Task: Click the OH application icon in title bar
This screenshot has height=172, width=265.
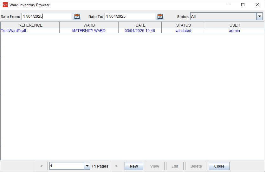Action: click(5, 5)
